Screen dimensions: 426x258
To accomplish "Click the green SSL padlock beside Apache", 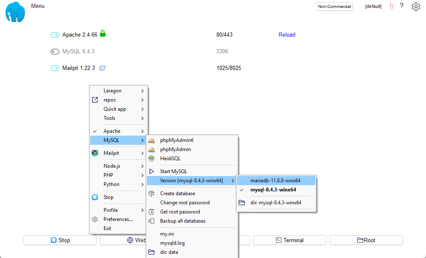I will pos(103,33).
